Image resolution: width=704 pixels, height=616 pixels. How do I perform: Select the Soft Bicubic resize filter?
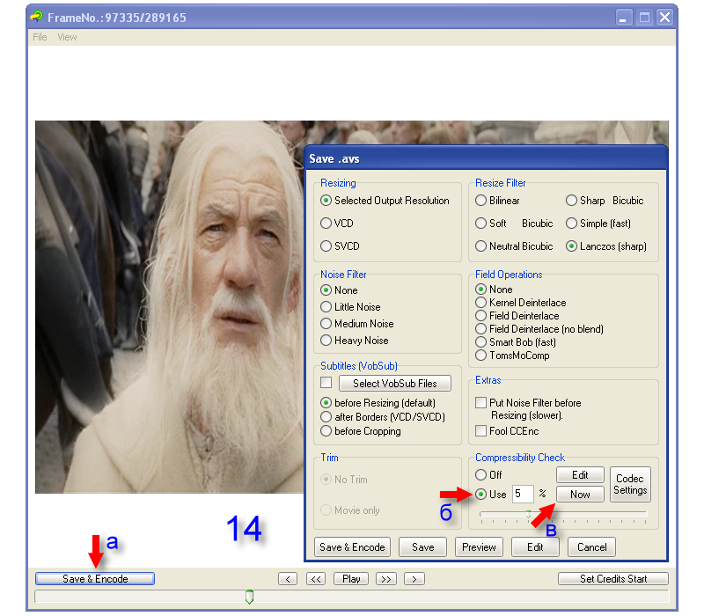(514, 224)
